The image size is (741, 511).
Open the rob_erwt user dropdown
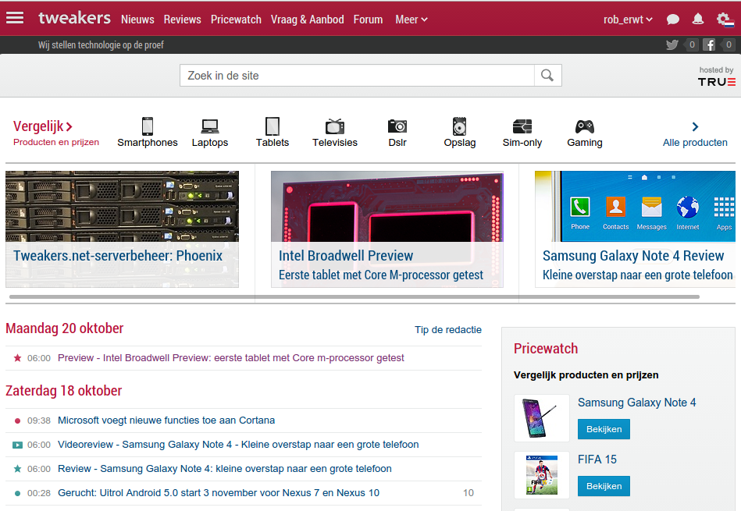pos(628,20)
